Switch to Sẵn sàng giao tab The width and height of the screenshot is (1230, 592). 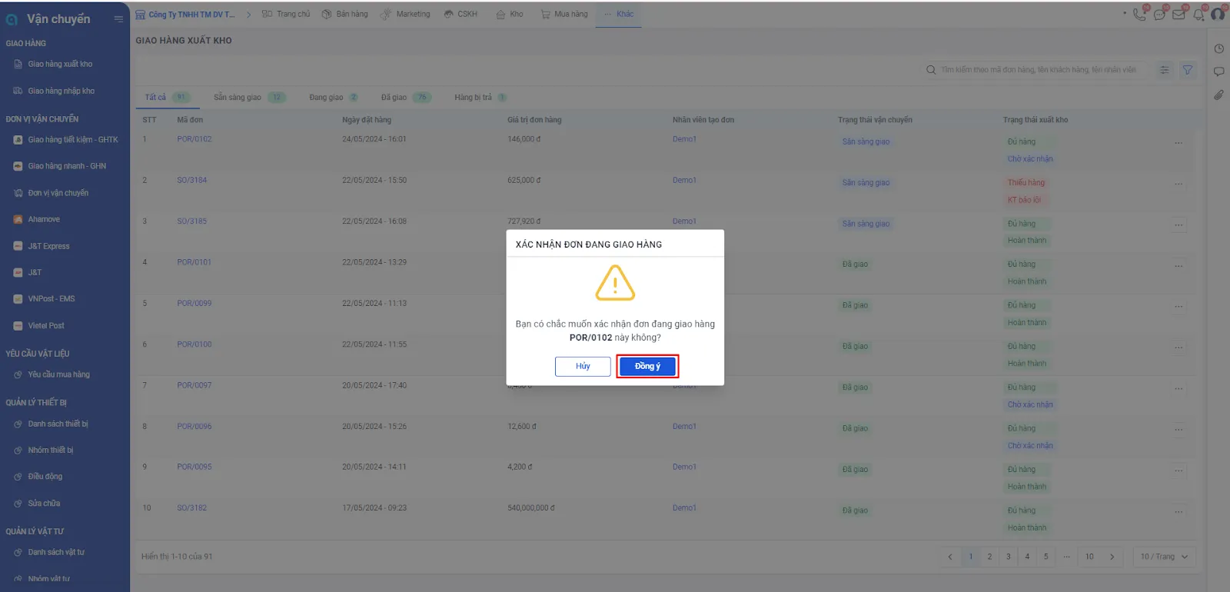[249, 98]
